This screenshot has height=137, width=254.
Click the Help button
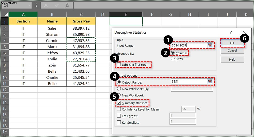[232, 60]
